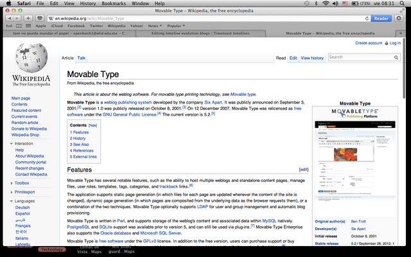Show bookmarks with the open book icon

click(x=19, y=26)
